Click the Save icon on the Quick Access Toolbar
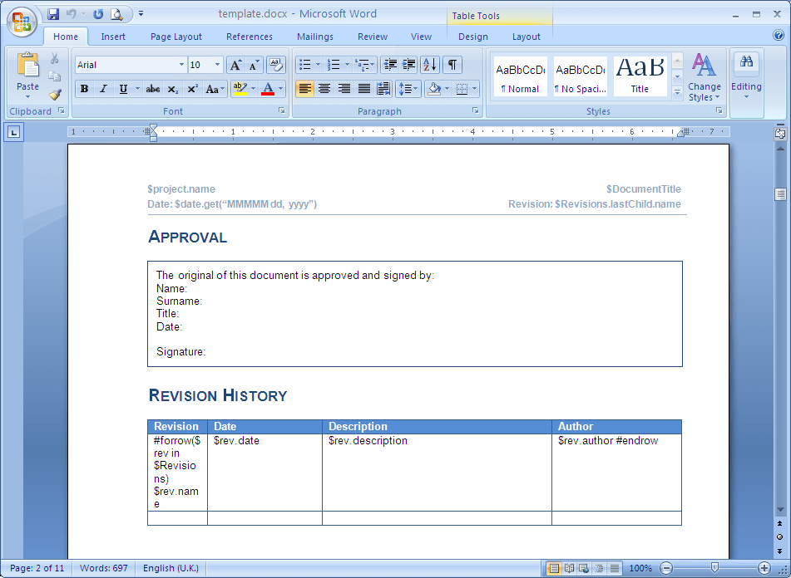 (x=52, y=12)
